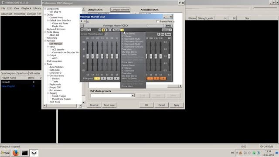Open the Presets dropdown in Marvel GEQ
This screenshot has height=157, width=279.
(x=86, y=30)
